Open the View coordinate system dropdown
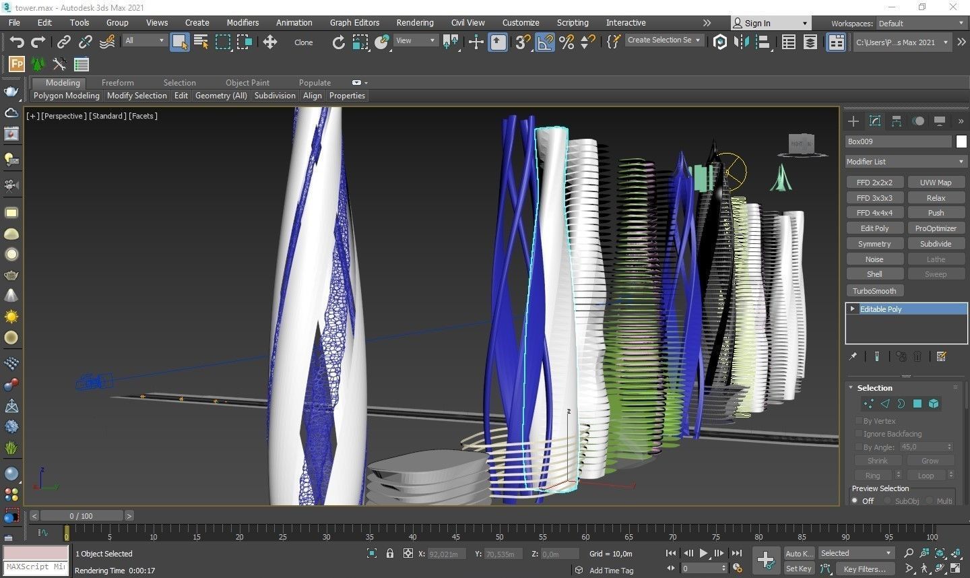 415,40
